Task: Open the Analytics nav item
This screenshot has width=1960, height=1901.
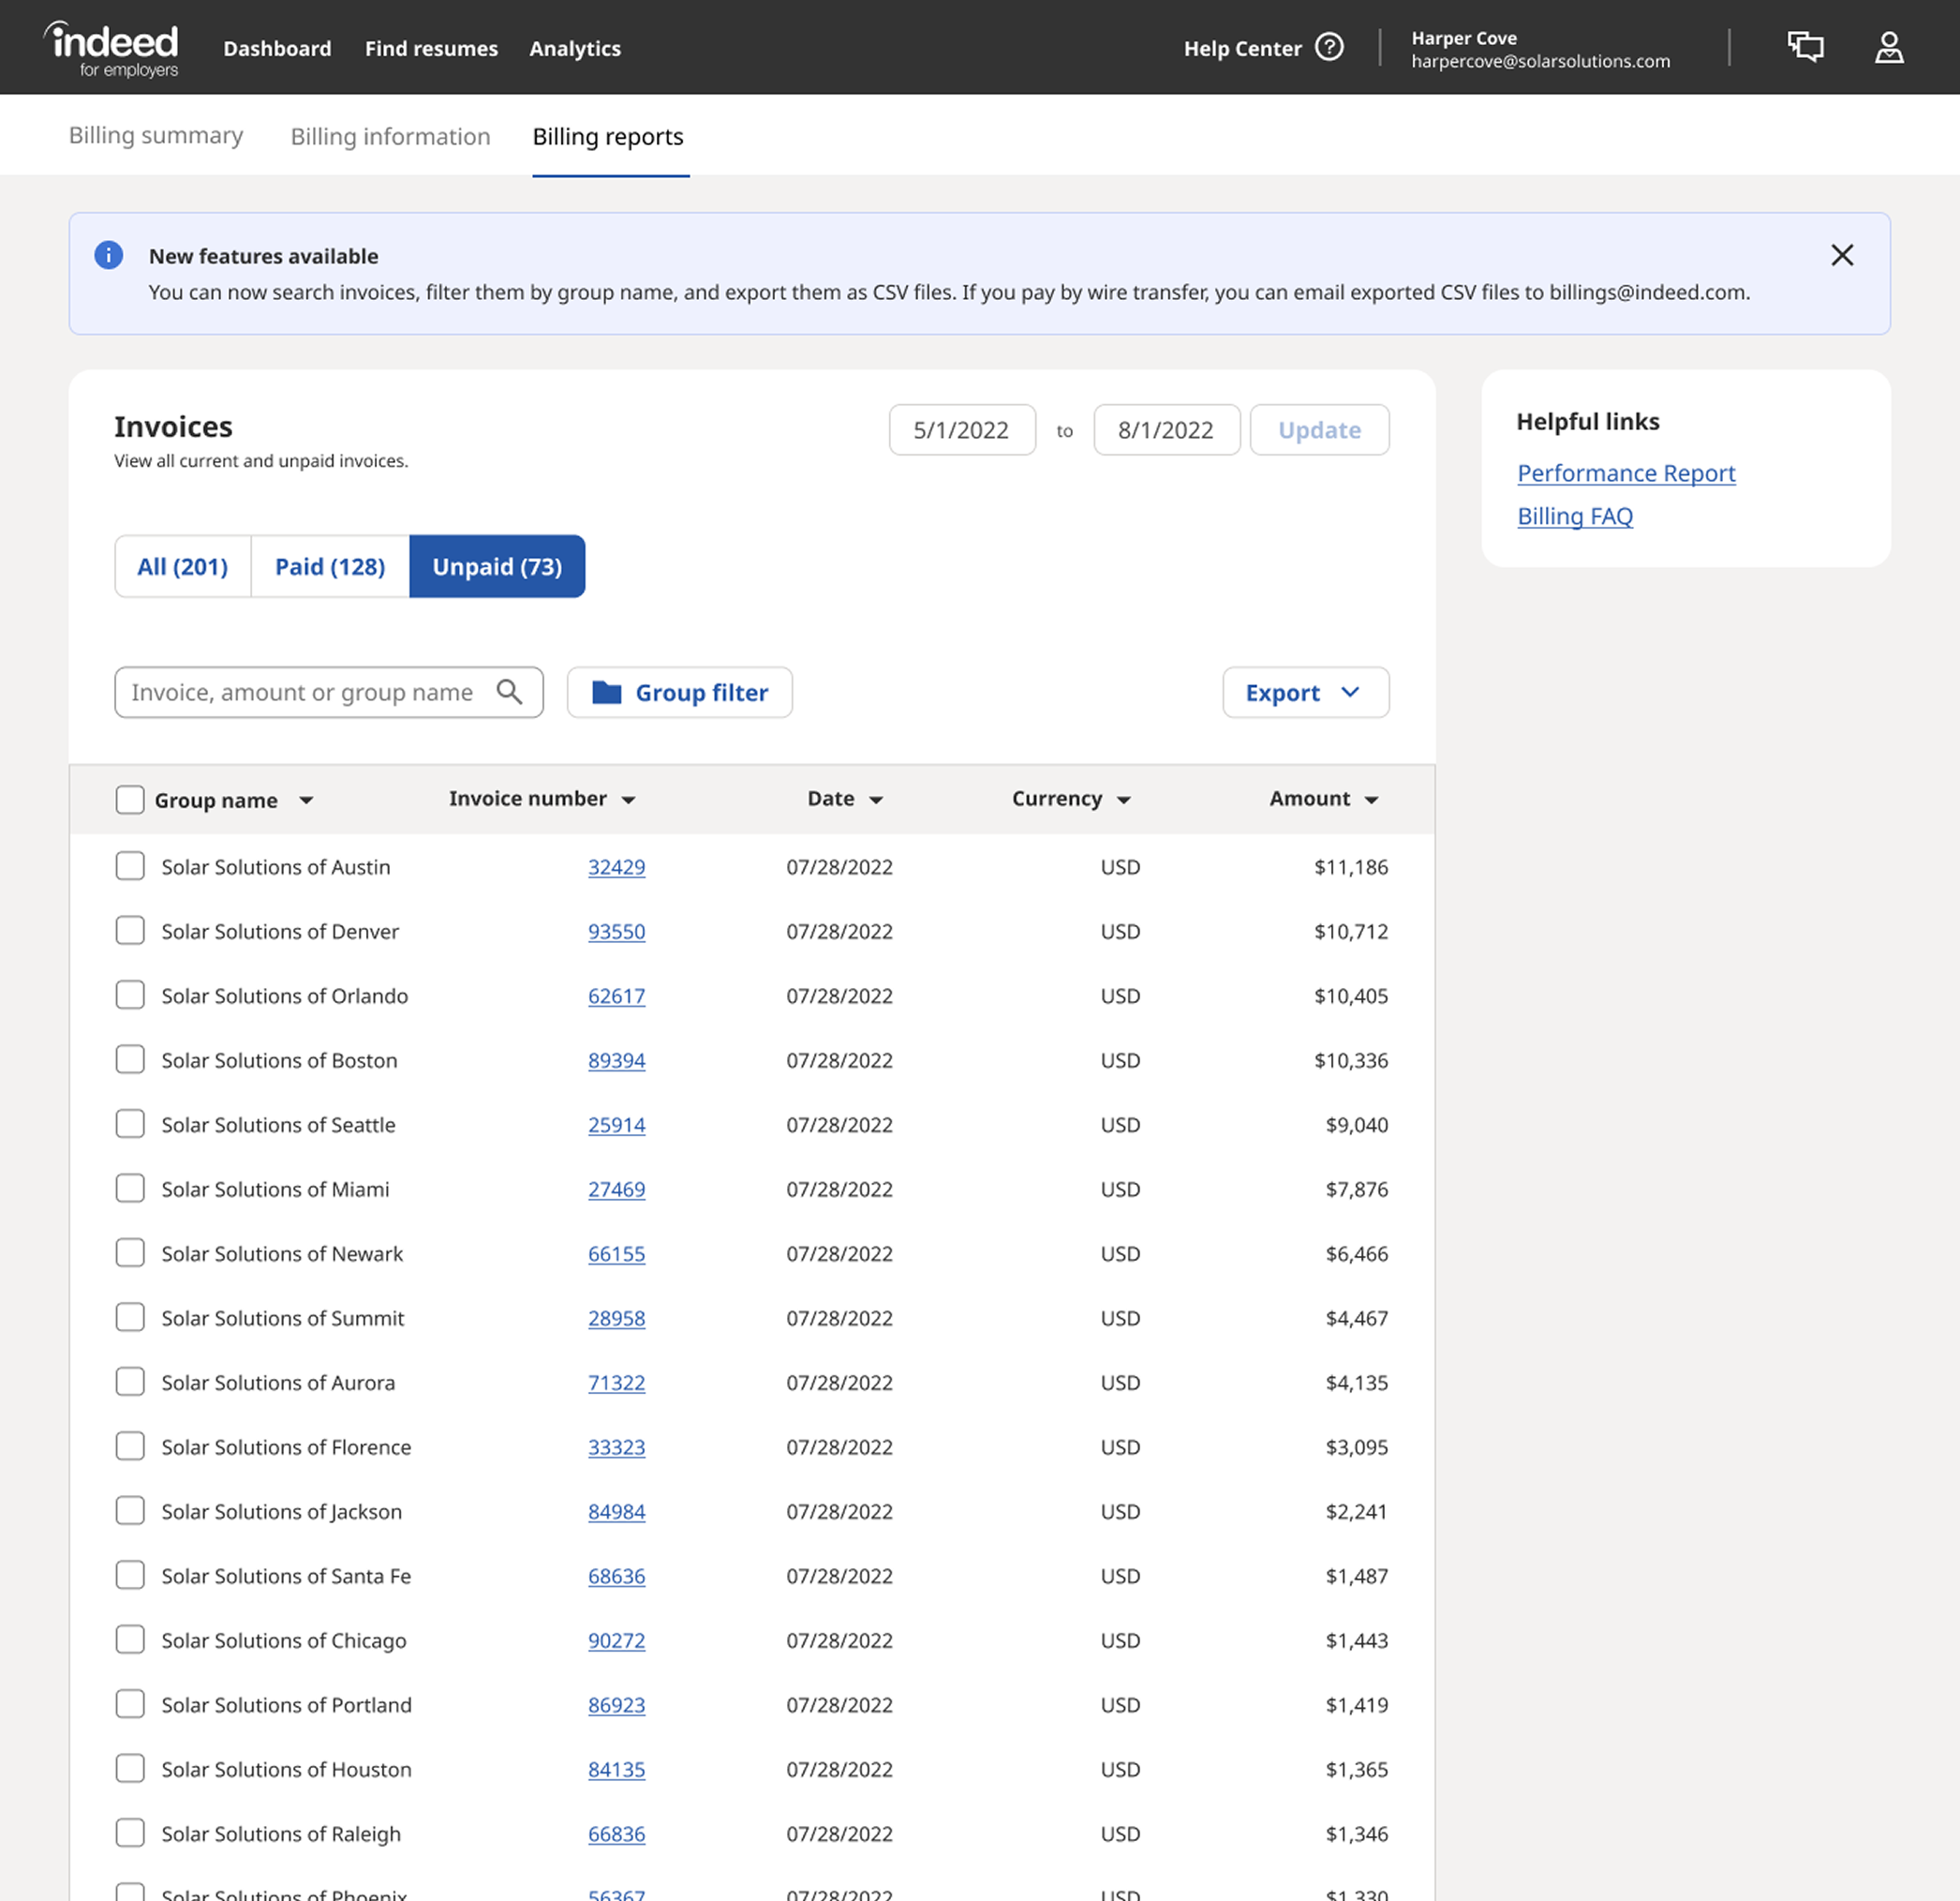Action: (x=575, y=48)
